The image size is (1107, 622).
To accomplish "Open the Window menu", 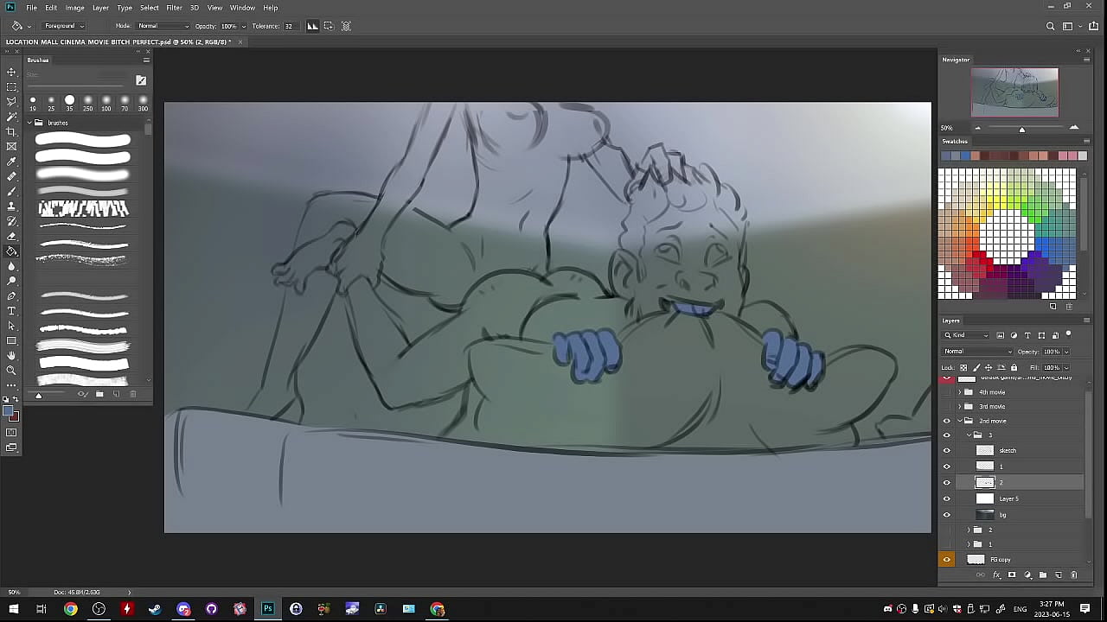I will [242, 8].
